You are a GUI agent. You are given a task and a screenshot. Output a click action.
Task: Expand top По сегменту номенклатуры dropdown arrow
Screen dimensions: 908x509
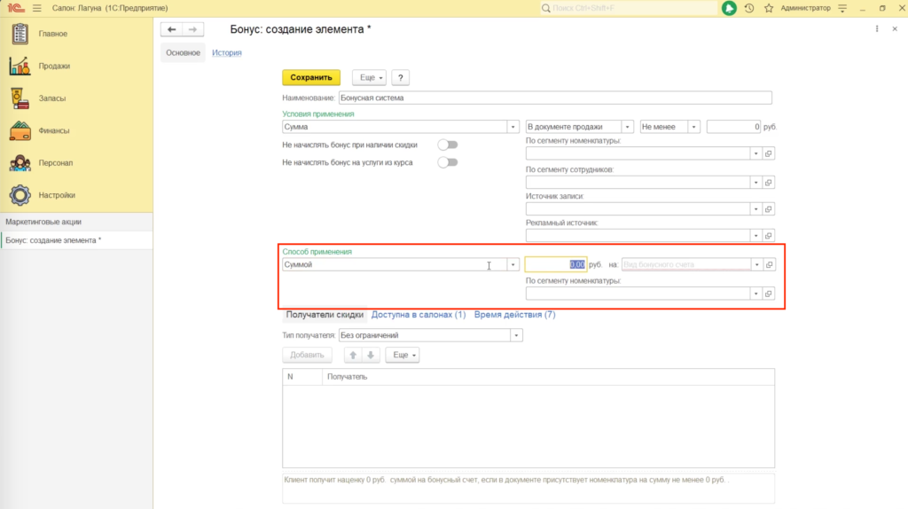tap(755, 153)
